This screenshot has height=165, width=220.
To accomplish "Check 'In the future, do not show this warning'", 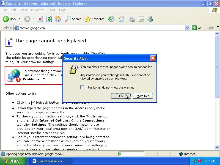I will tap(82, 87).
